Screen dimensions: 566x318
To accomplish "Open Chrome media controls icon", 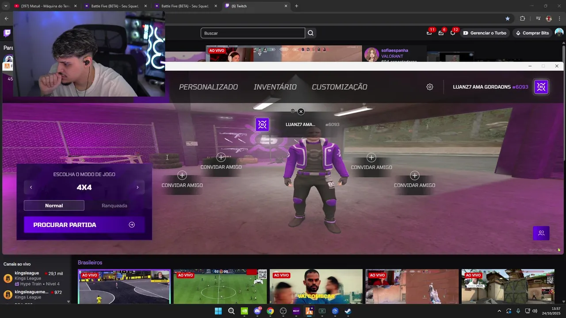I will [538, 19].
